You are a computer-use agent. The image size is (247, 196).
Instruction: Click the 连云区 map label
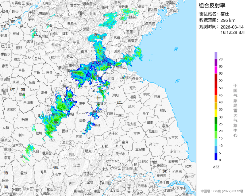pyautogui.click(x=137, y=79)
